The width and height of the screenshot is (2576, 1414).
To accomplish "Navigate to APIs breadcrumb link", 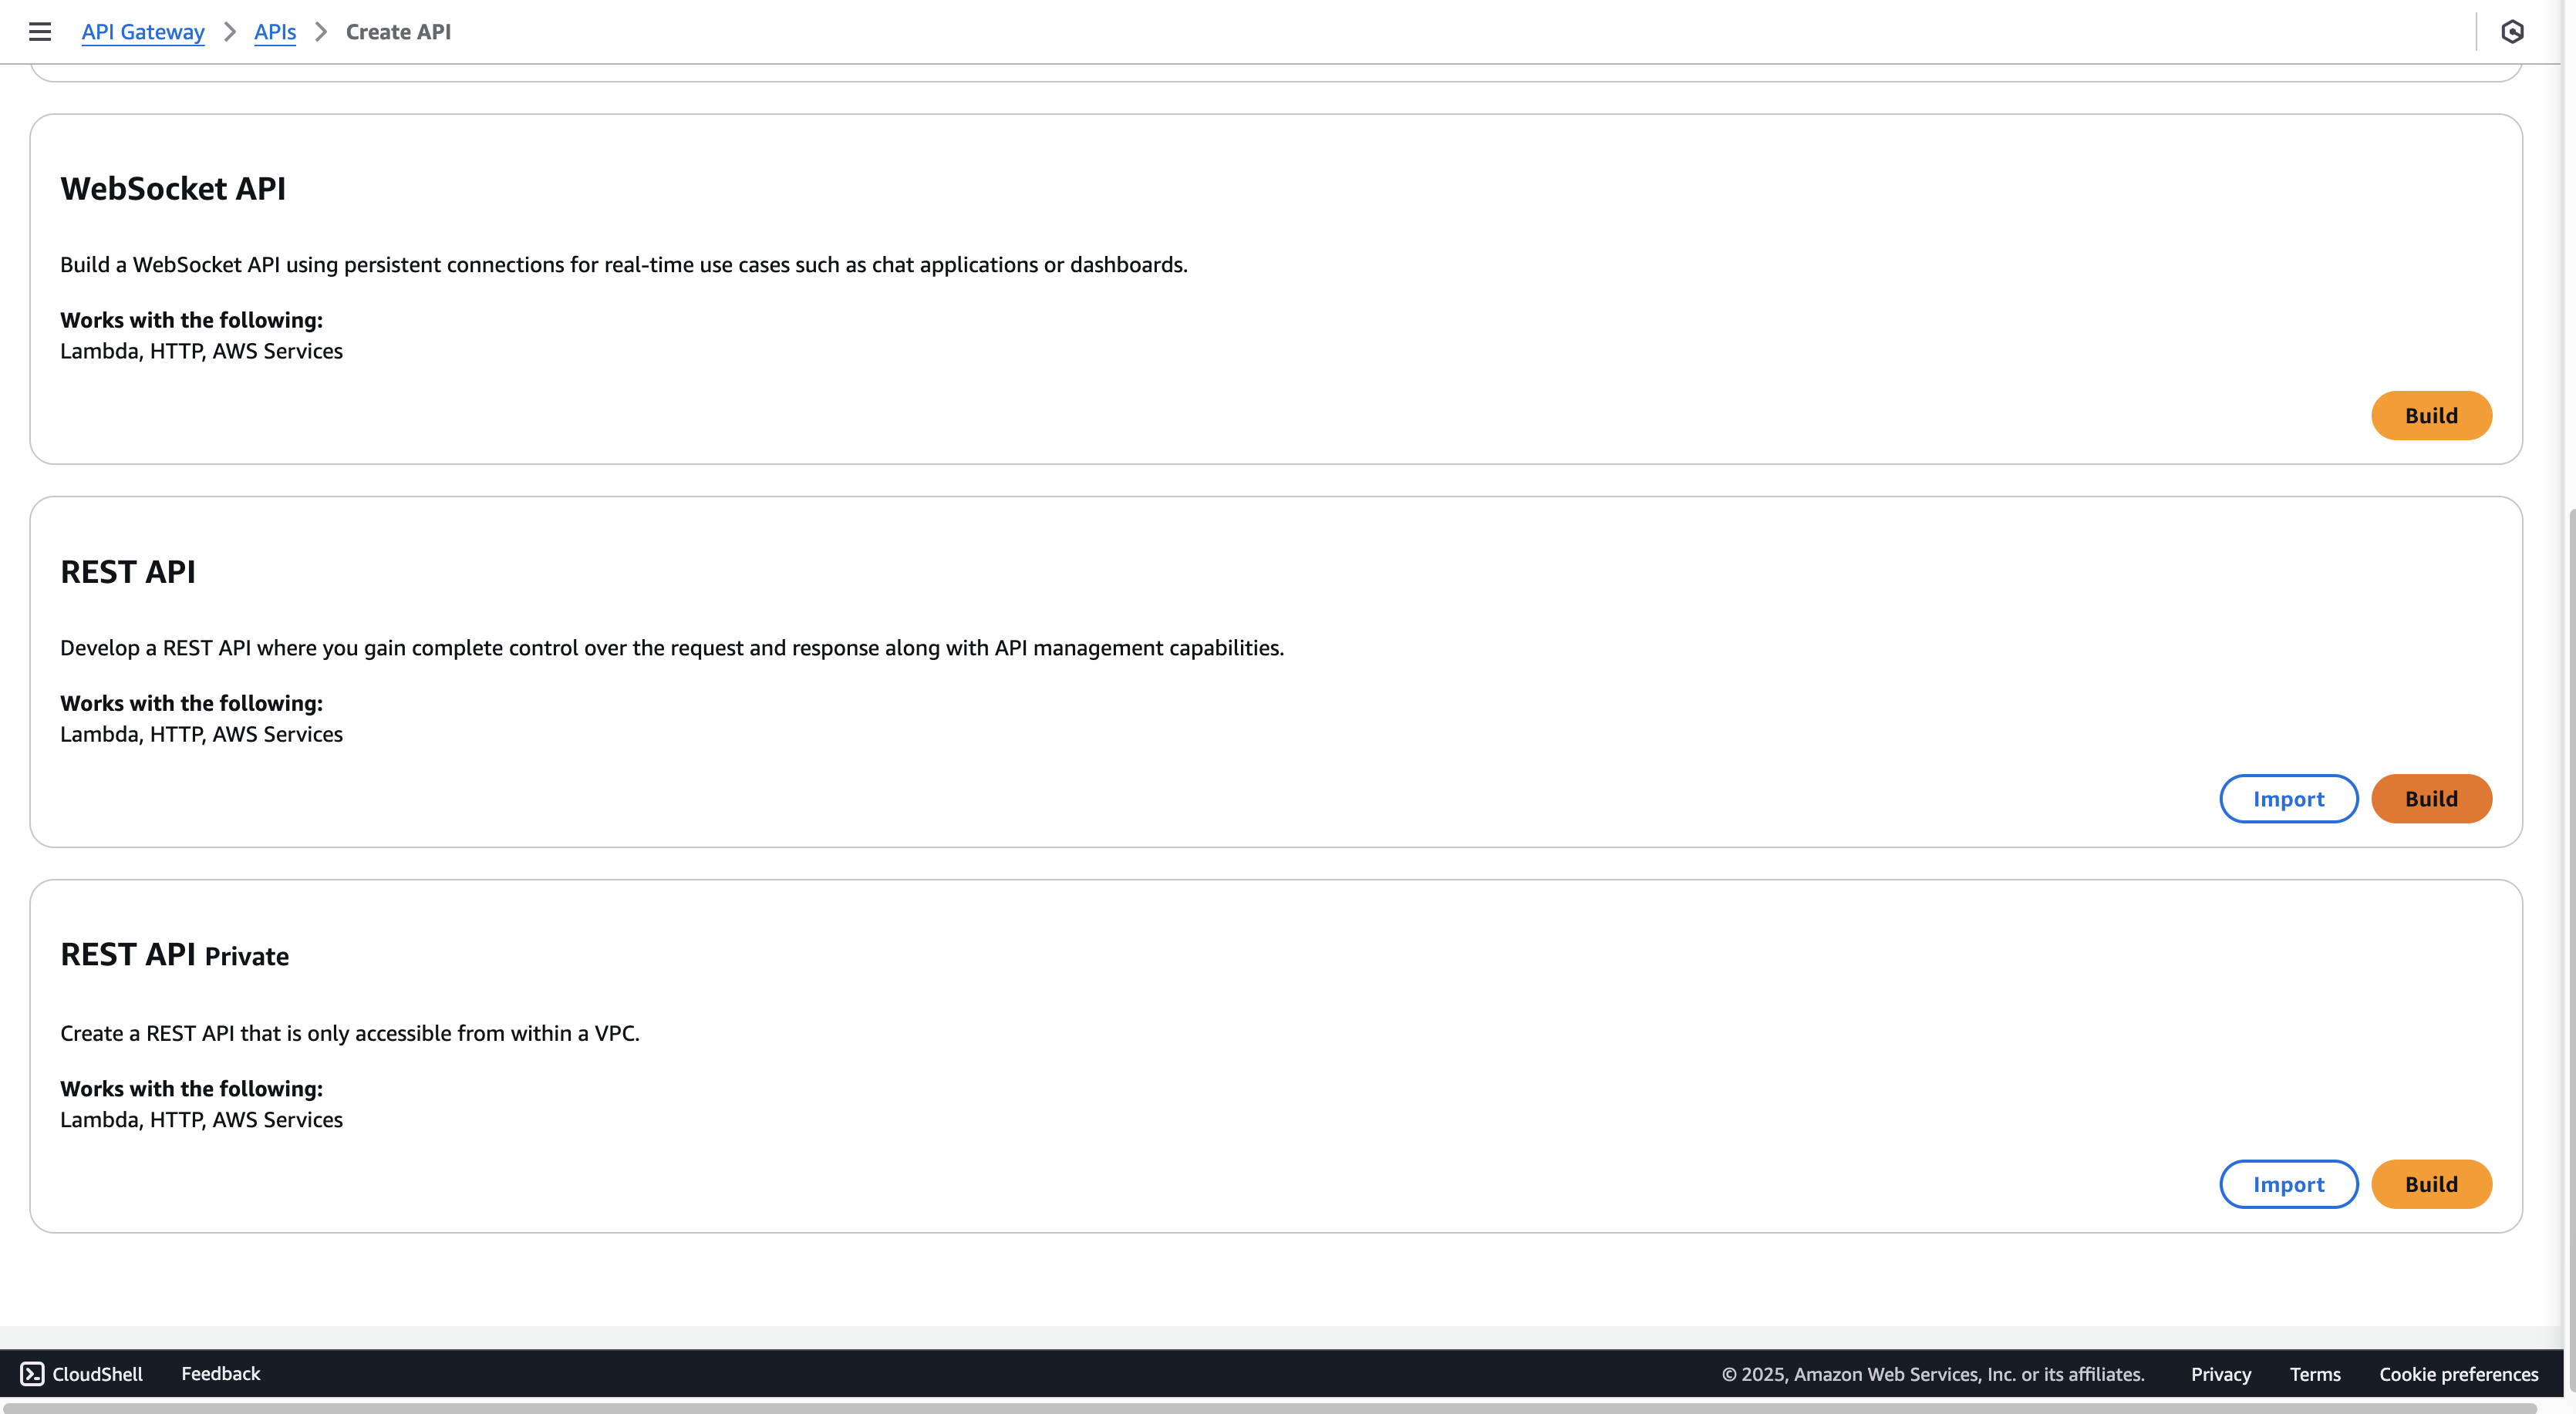I will pyautogui.click(x=275, y=32).
